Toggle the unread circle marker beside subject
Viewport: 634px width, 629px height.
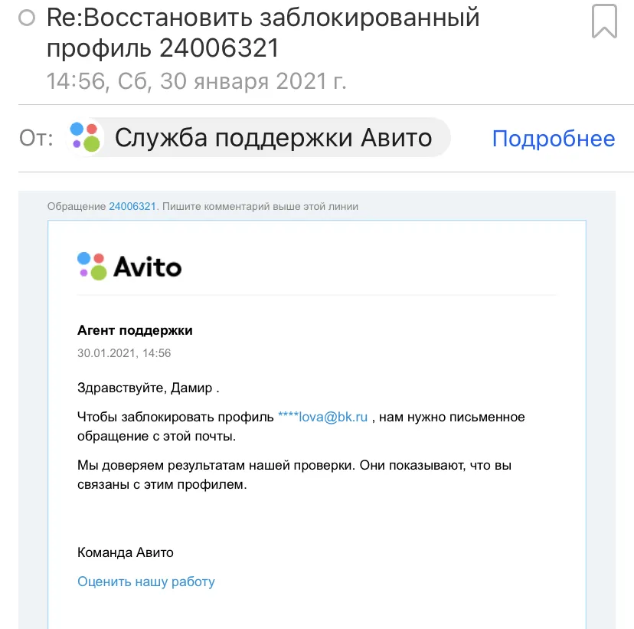[x=27, y=18]
